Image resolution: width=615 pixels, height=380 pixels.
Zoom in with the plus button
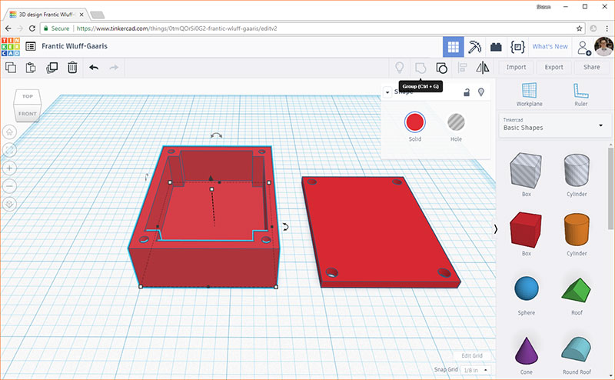[x=10, y=168]
